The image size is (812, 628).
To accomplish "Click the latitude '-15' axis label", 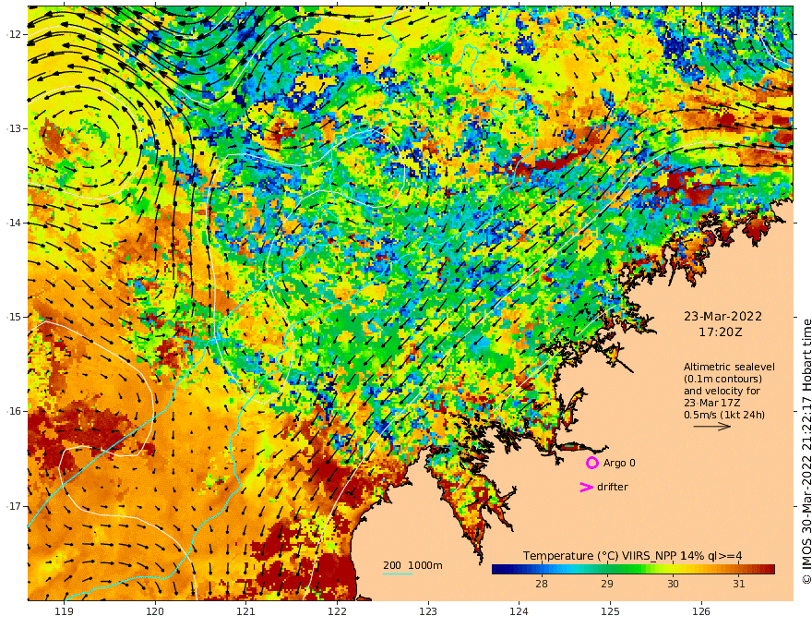I will 14,317.
